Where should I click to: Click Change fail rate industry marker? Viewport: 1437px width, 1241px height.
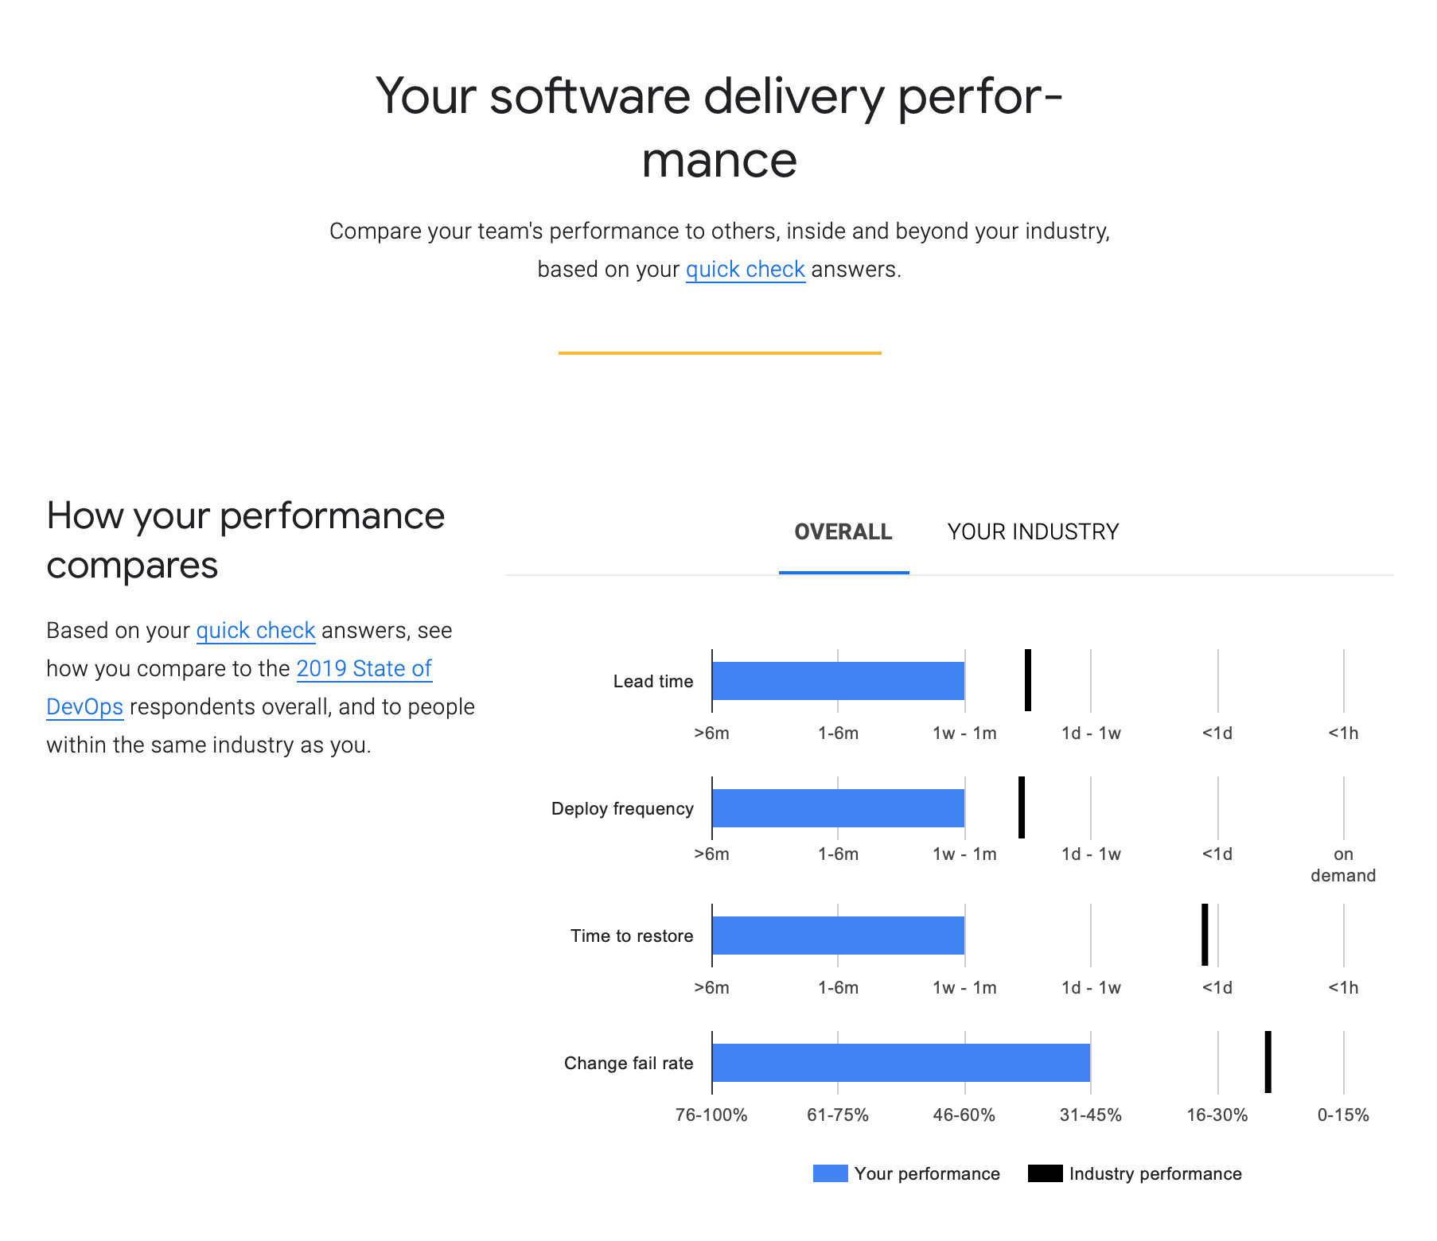pos(1268,1062)
